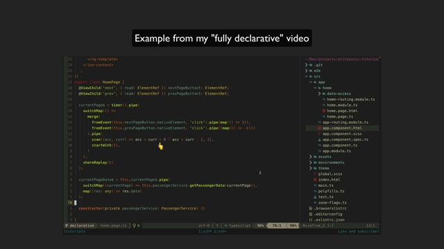This screenshot has width=444, height=249.
Task: Click the startWith(1) line in code
Action: (105, 145)
